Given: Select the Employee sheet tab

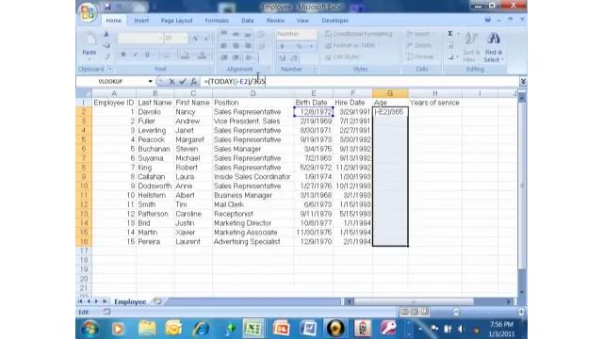Looking at the screenshot, I should coord(130,301).
